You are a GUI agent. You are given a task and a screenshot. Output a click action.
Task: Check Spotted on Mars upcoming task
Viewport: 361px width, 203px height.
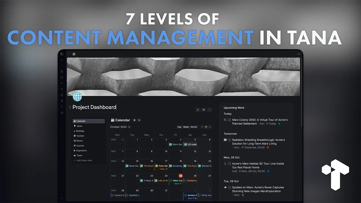coord(230,187)
